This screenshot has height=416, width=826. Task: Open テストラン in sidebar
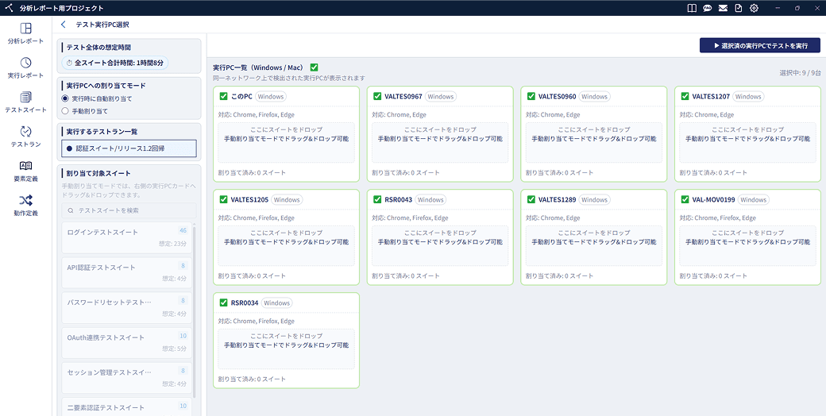click(x=25, y=137)
